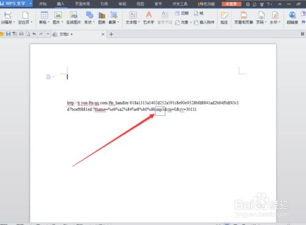
Task: Print the document using the printer icon
Action: tap(21, 34)
